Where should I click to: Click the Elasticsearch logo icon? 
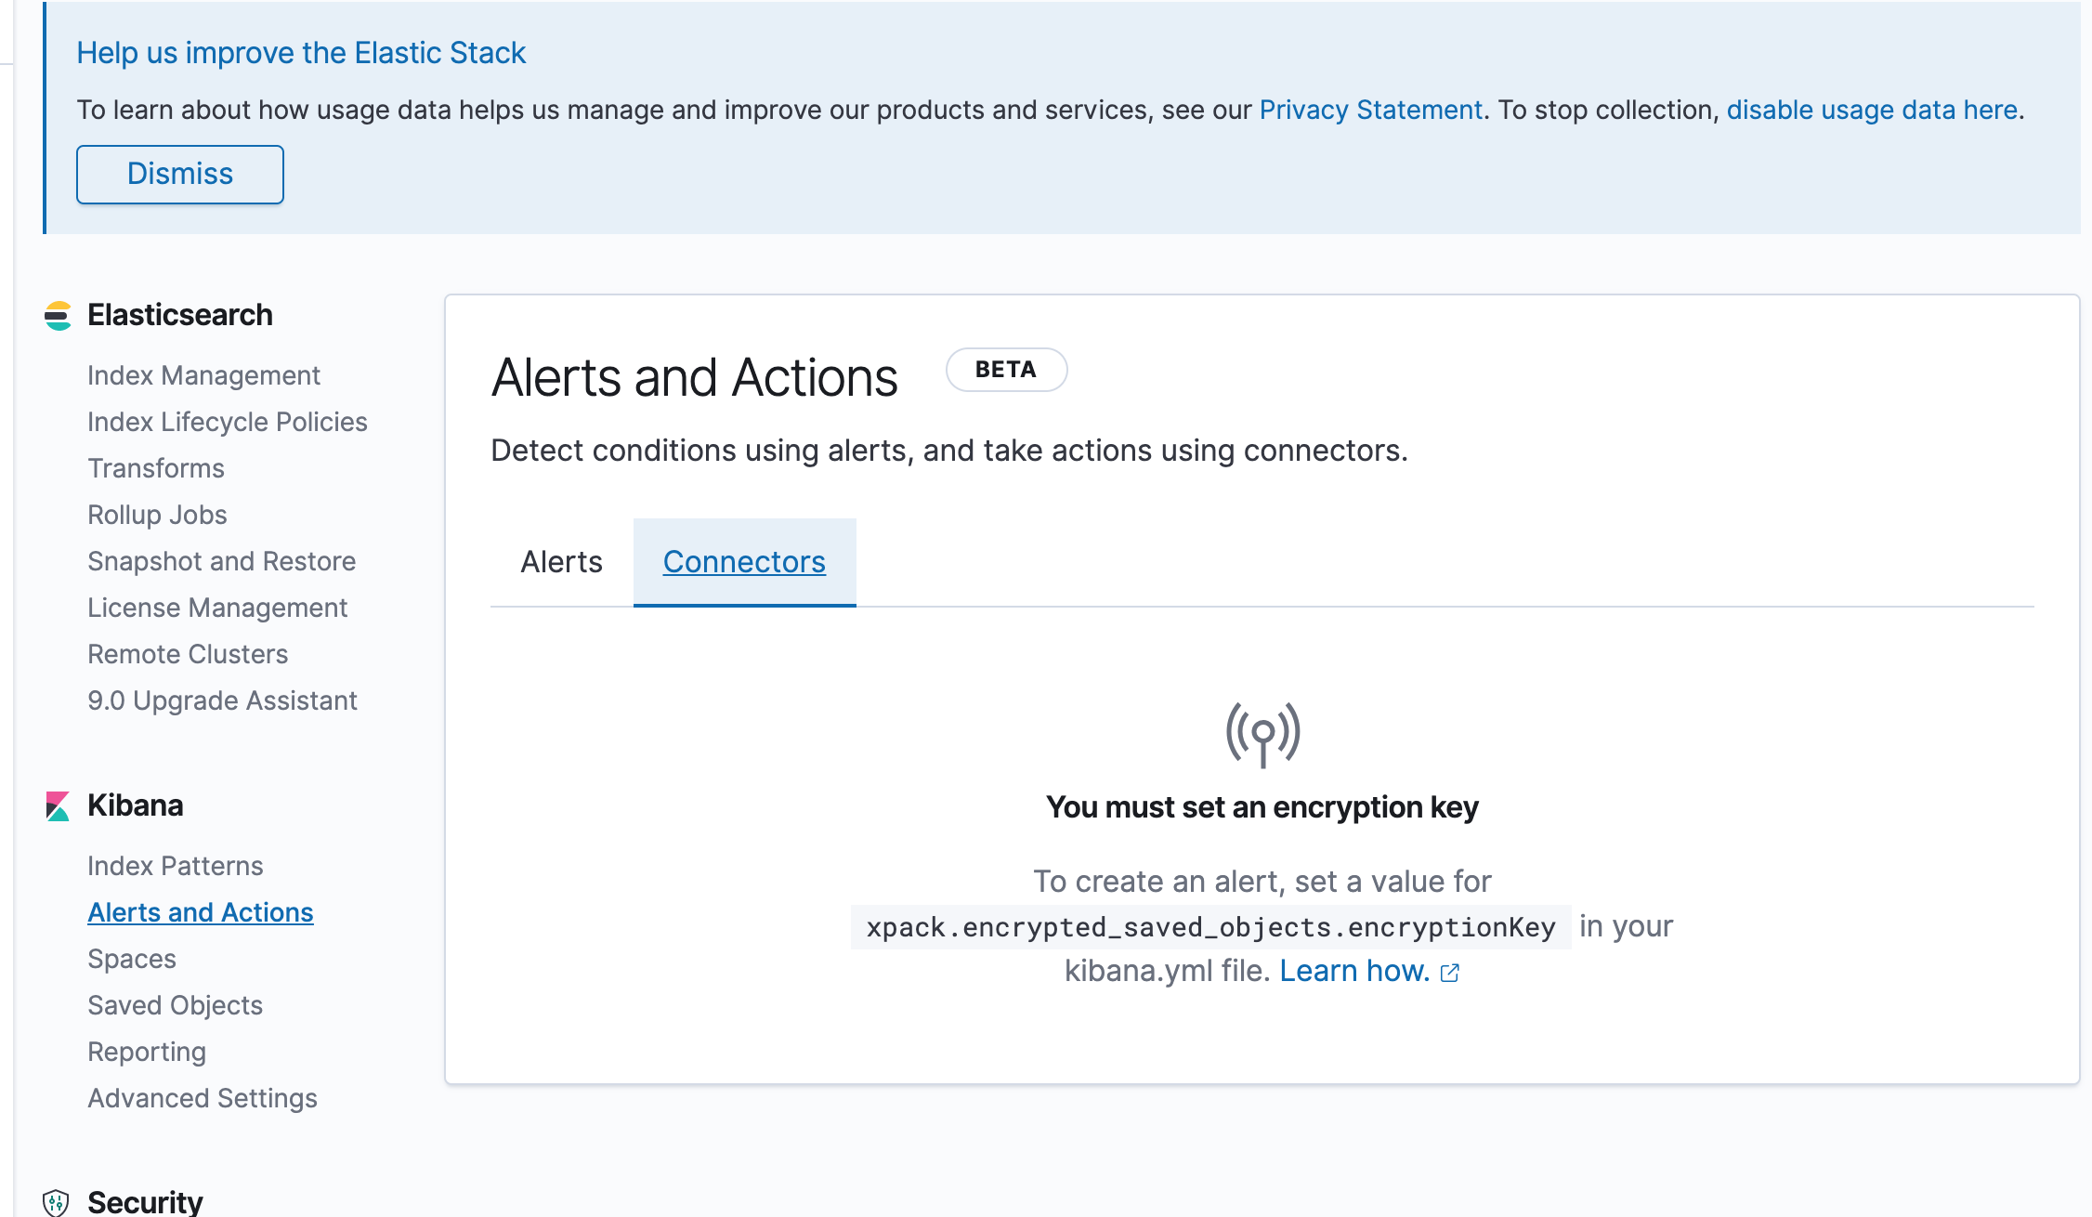[58, 316]
